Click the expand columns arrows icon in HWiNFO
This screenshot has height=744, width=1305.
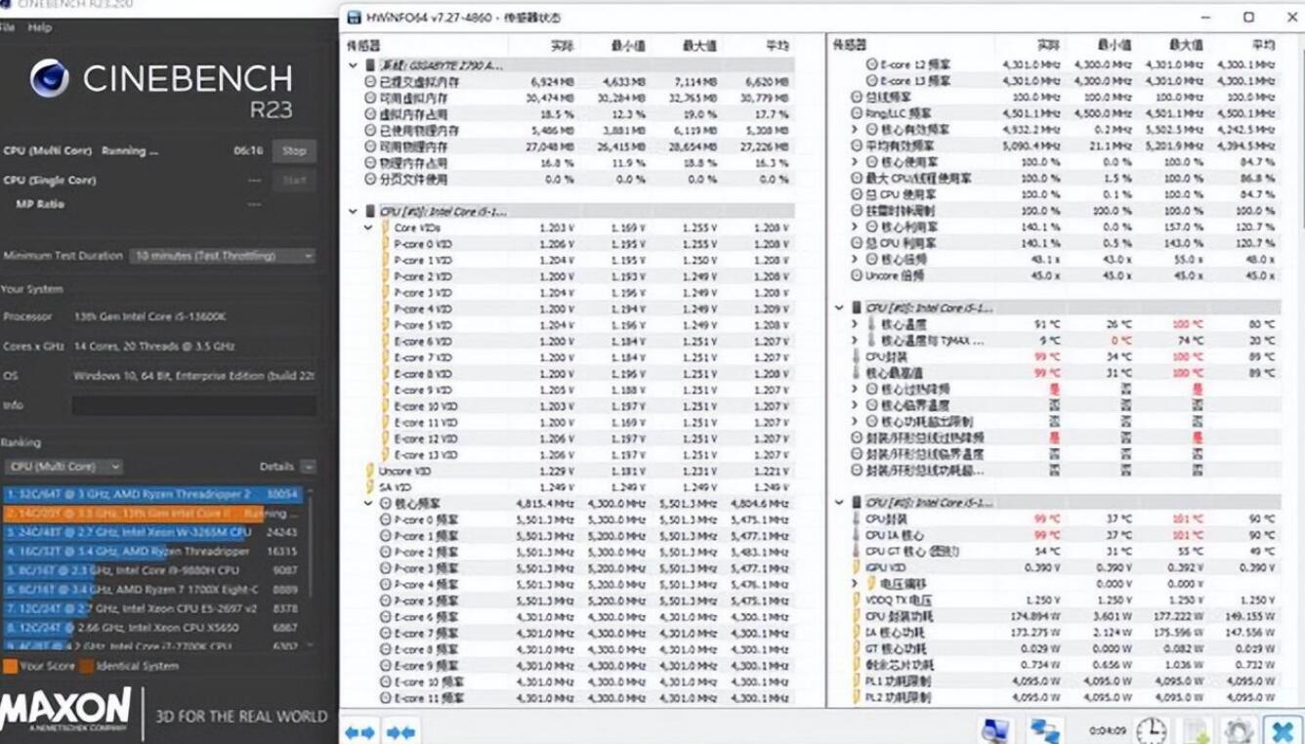coord(359,731)
